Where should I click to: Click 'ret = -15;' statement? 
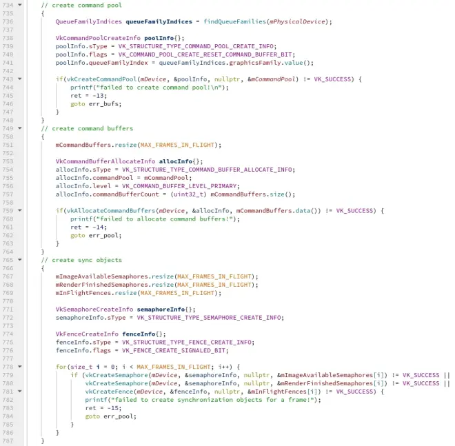pyautogui.click(x=103, y=408)
